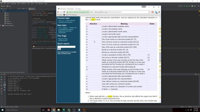Click Stop icon in Run panel
This screenshot has width=200, height=112.
click(x=1, y=80)
